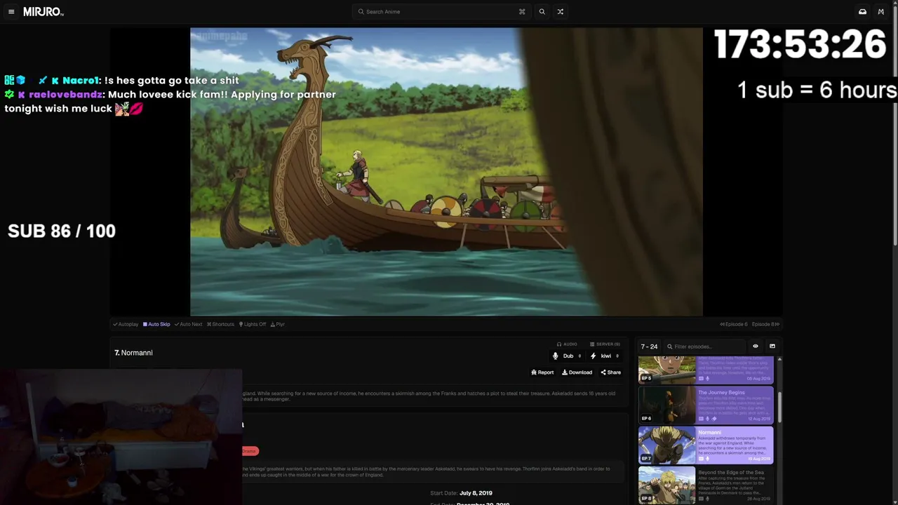Image resolution: width=898 pixels, height=505 pixels.
Task: Open the EP 7 thumbnail
Action: pos(666,445)
